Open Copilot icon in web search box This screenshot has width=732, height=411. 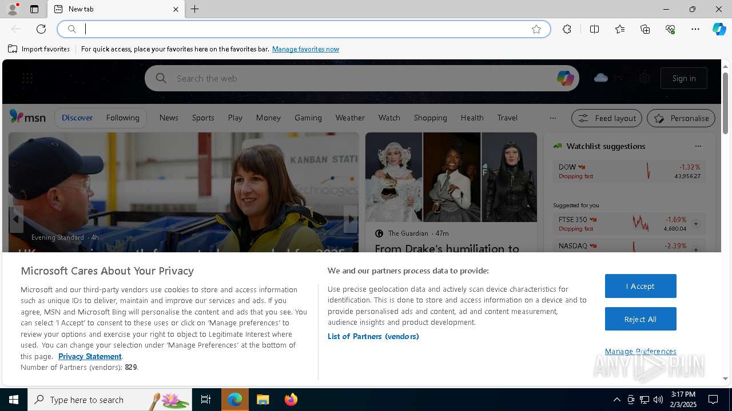[565, 78]
